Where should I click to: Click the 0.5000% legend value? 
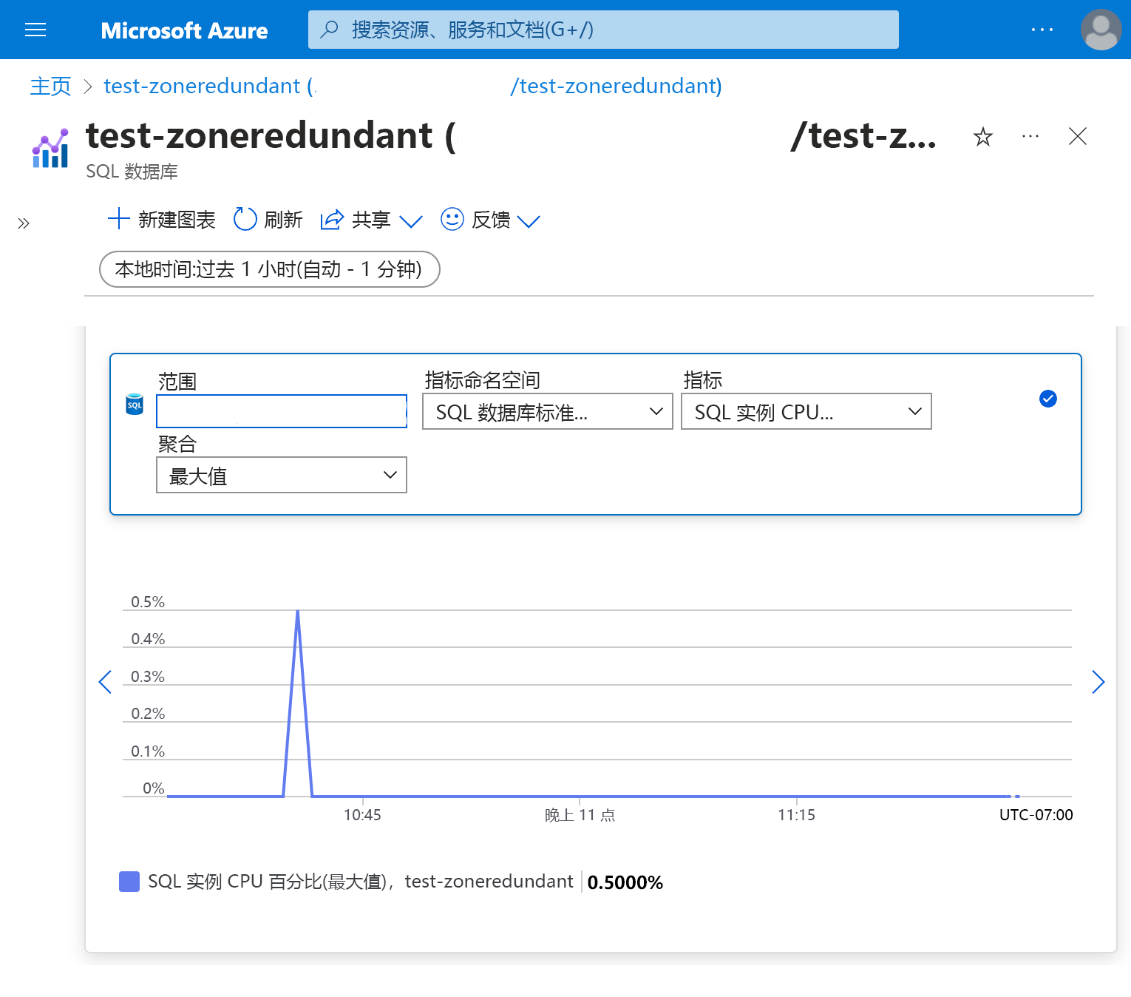(x=625, y=882)
